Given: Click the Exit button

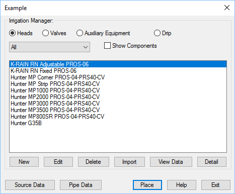Looking at the screenshot, I should [x=216, y=185].
